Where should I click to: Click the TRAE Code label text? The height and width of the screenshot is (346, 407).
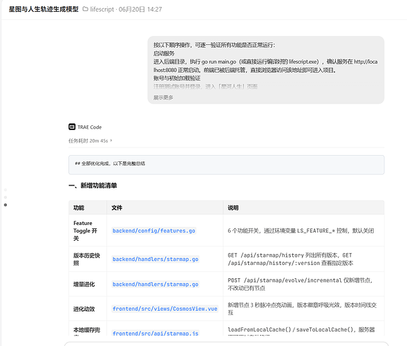90,127
